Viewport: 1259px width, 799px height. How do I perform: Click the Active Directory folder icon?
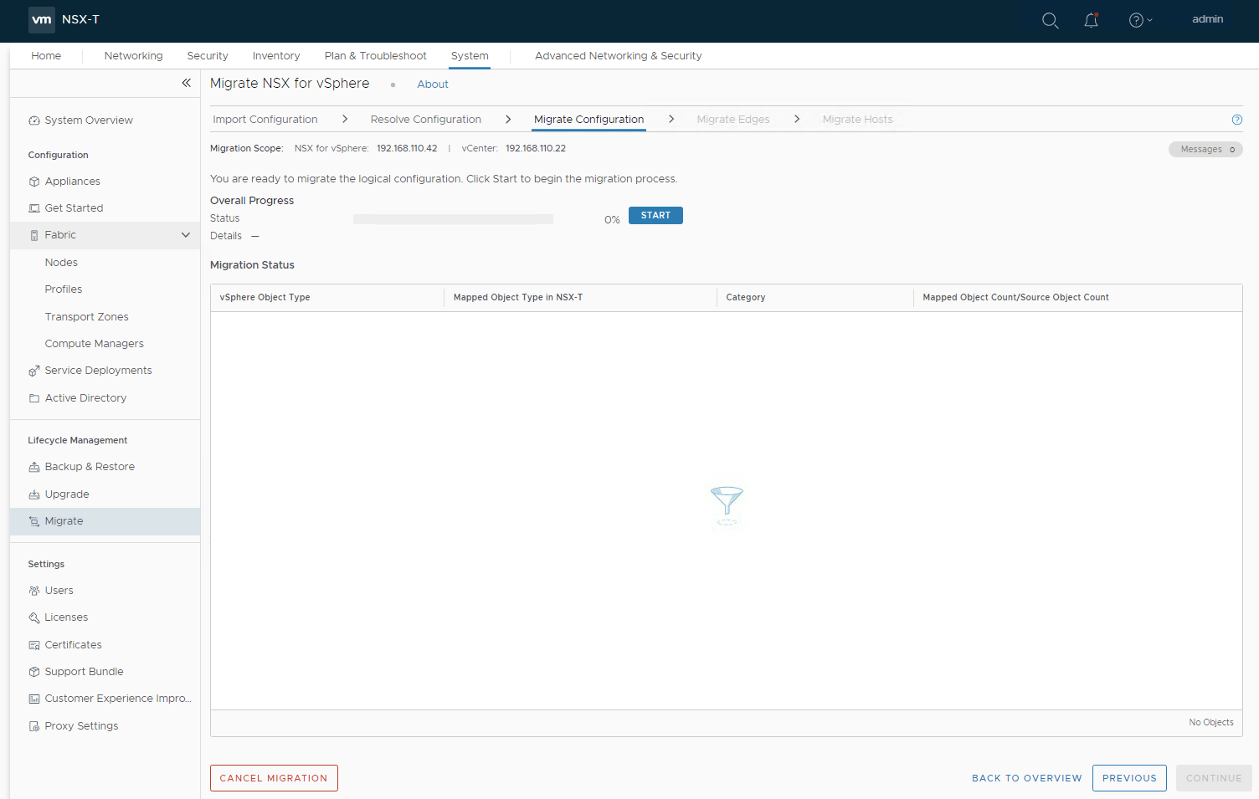[34, 398]
